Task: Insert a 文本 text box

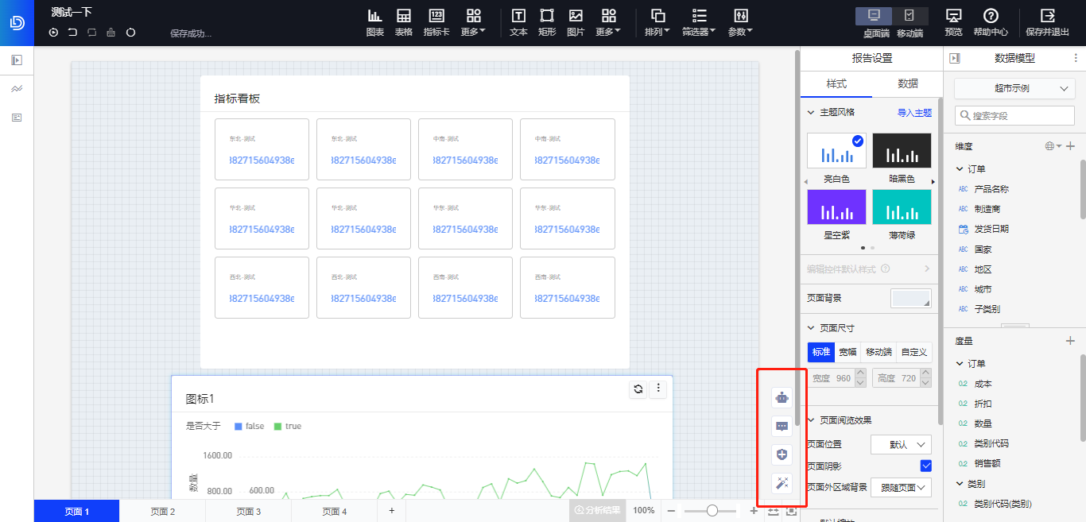Action: tap(518, 22)
